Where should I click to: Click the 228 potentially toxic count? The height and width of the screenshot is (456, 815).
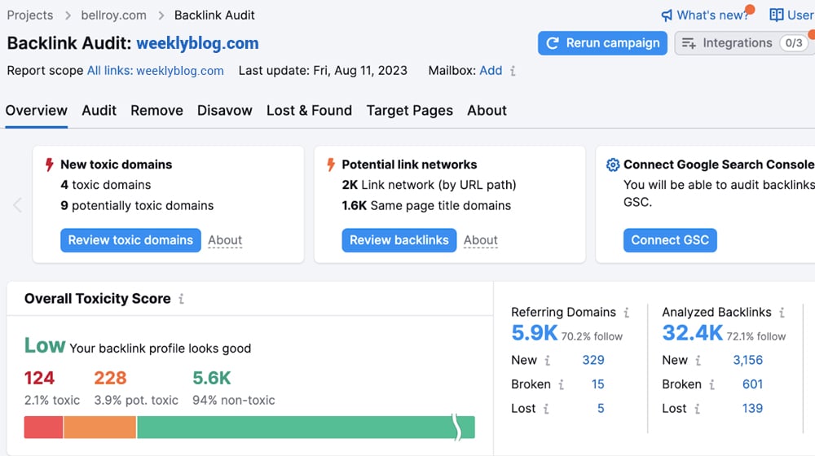110,378
